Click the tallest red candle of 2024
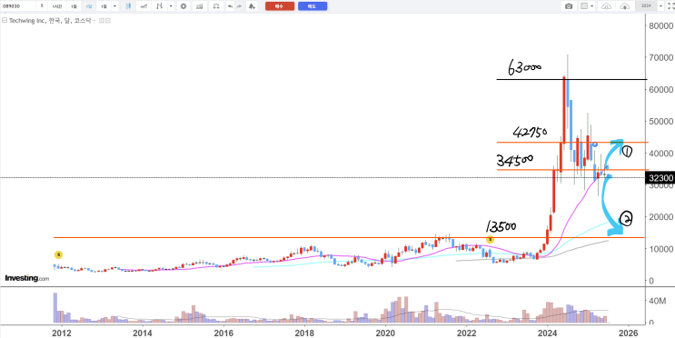This screenshot has width=675, height=338. click(x=564, y=110)
